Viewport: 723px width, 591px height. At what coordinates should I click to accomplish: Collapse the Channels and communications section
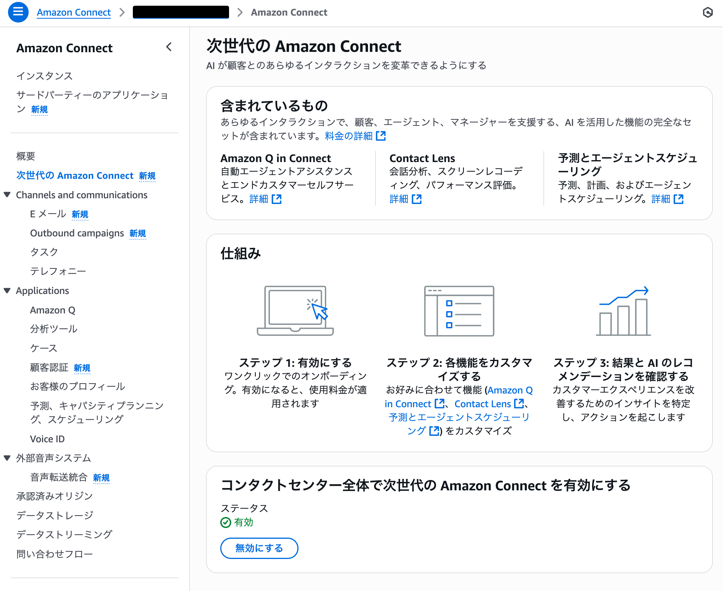click(x=7, y=195)
